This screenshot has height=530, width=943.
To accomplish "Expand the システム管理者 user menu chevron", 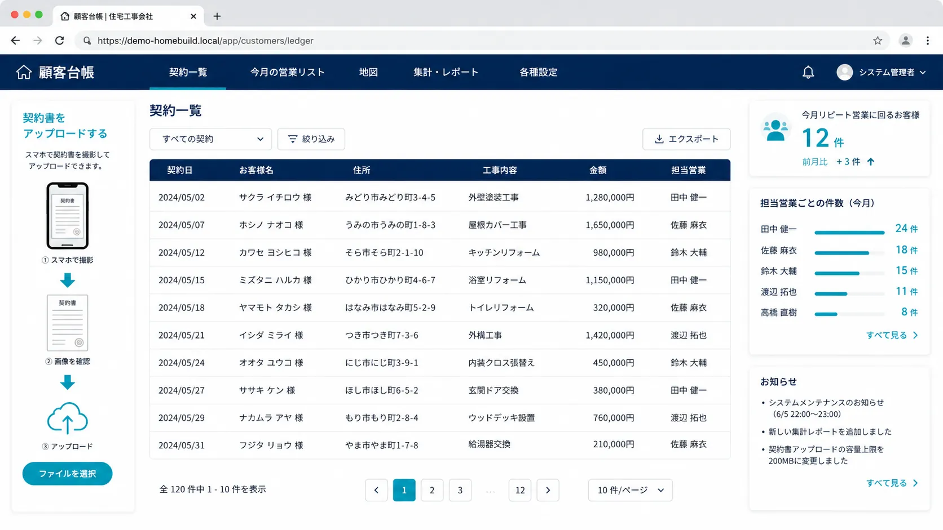I will (923, 72).
